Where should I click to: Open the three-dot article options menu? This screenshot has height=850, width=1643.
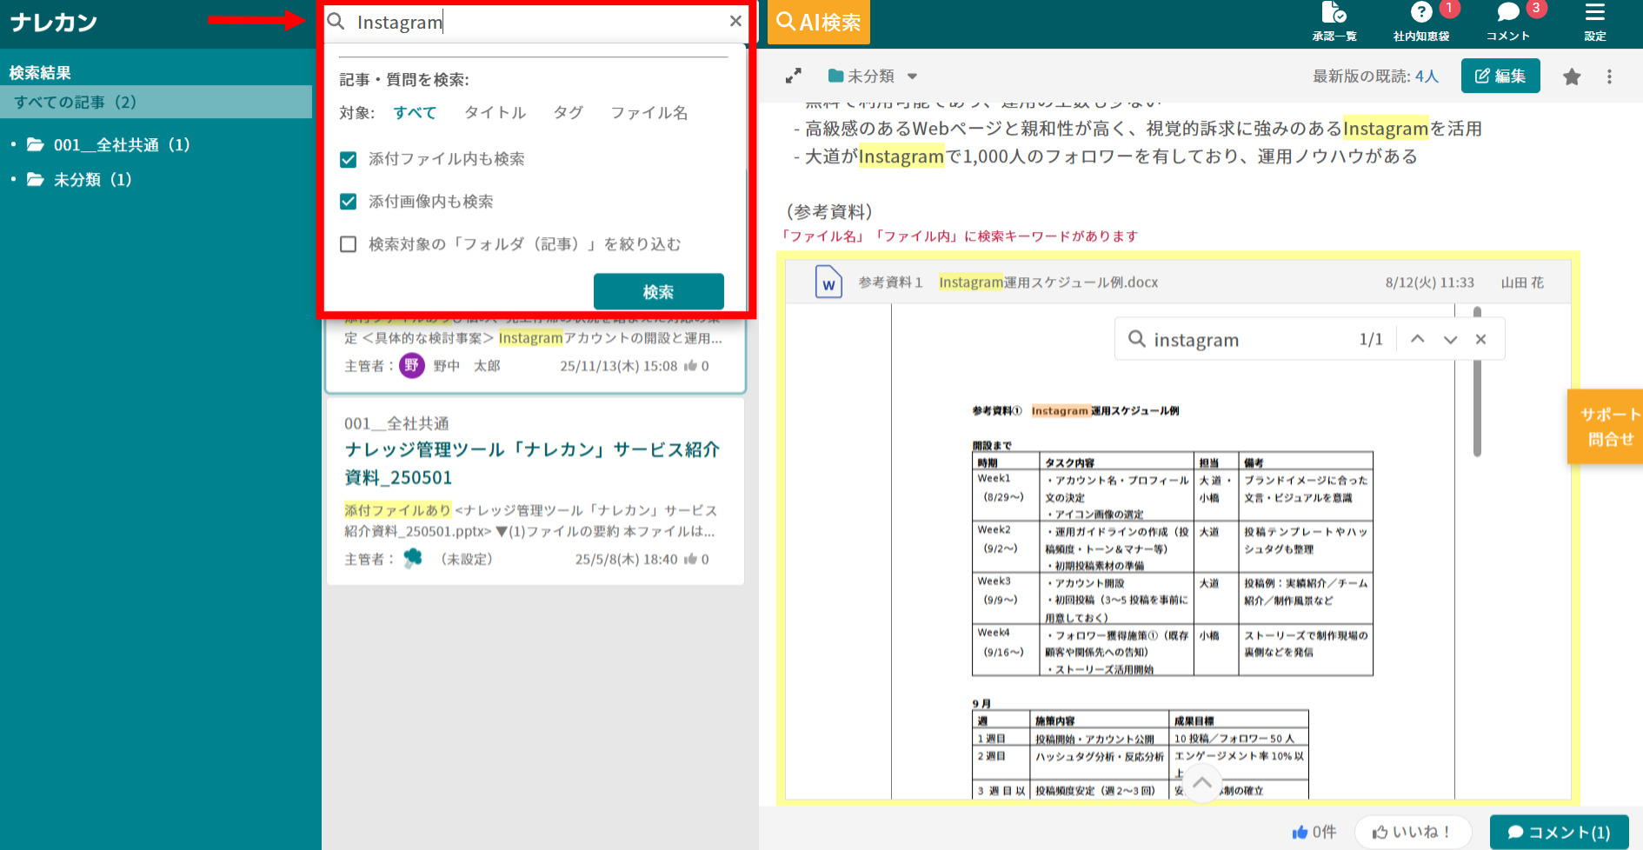point(1610,76)
